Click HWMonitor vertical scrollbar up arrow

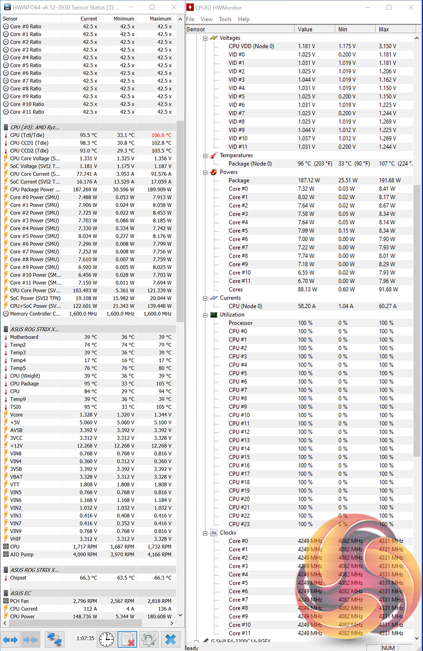[x=417, y=38]
